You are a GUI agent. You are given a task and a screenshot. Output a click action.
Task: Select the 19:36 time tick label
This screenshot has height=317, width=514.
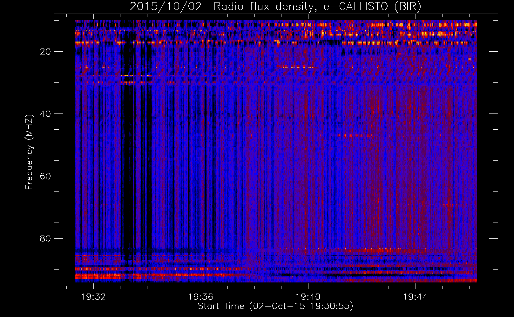click(200, 297)
